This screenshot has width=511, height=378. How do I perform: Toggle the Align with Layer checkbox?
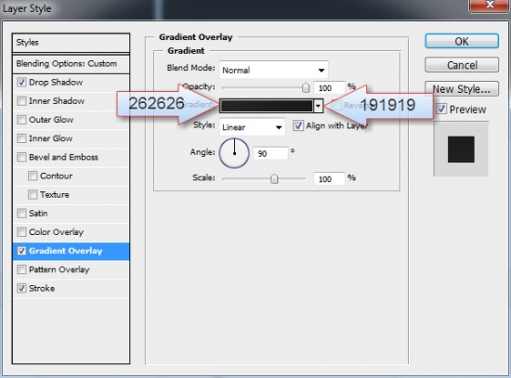click(x=298, y=125)
